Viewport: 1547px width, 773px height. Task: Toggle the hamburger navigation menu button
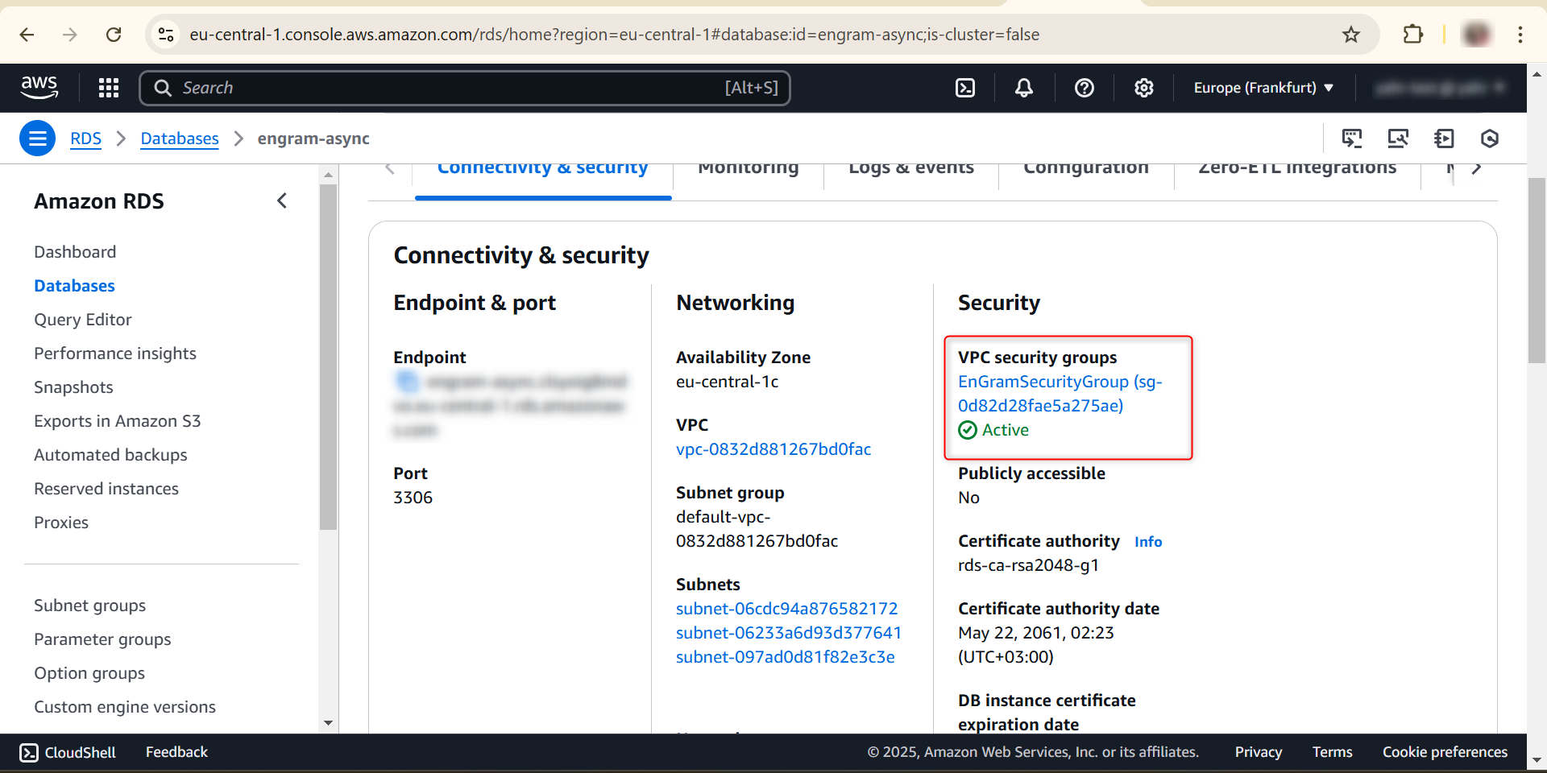click(x=37, y=138)
